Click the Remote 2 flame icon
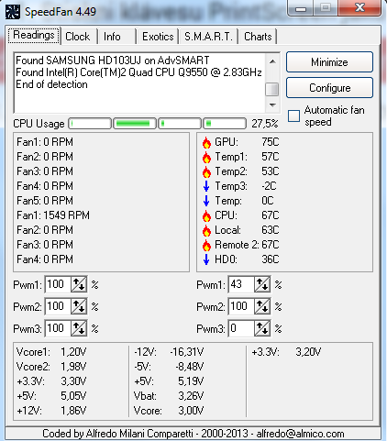The height and width of the screenshot is (441, 387). coord(206,245)
